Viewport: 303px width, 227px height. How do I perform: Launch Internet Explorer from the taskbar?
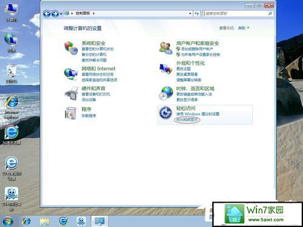[27, 221]
